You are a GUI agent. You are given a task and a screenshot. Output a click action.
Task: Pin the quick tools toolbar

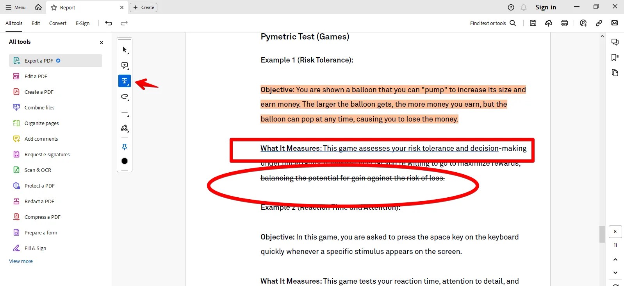125,147
